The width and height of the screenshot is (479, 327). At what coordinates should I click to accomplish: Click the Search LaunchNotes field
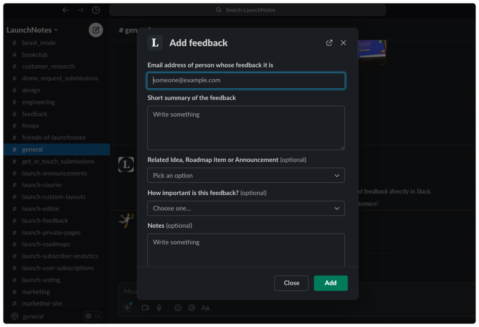(247, 10)
